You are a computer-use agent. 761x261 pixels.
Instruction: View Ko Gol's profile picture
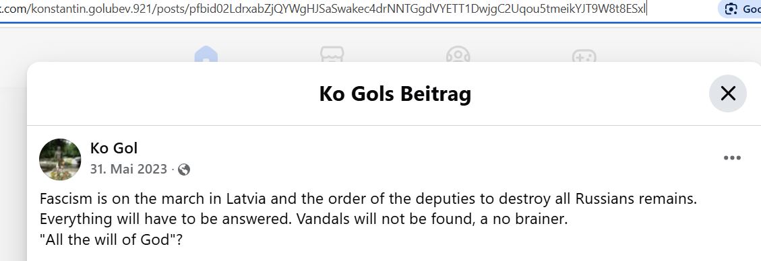click(60, 159)
